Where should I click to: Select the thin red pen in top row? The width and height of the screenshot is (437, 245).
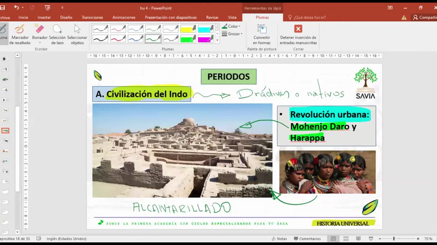pyautogui.click(x=118, y=29)
